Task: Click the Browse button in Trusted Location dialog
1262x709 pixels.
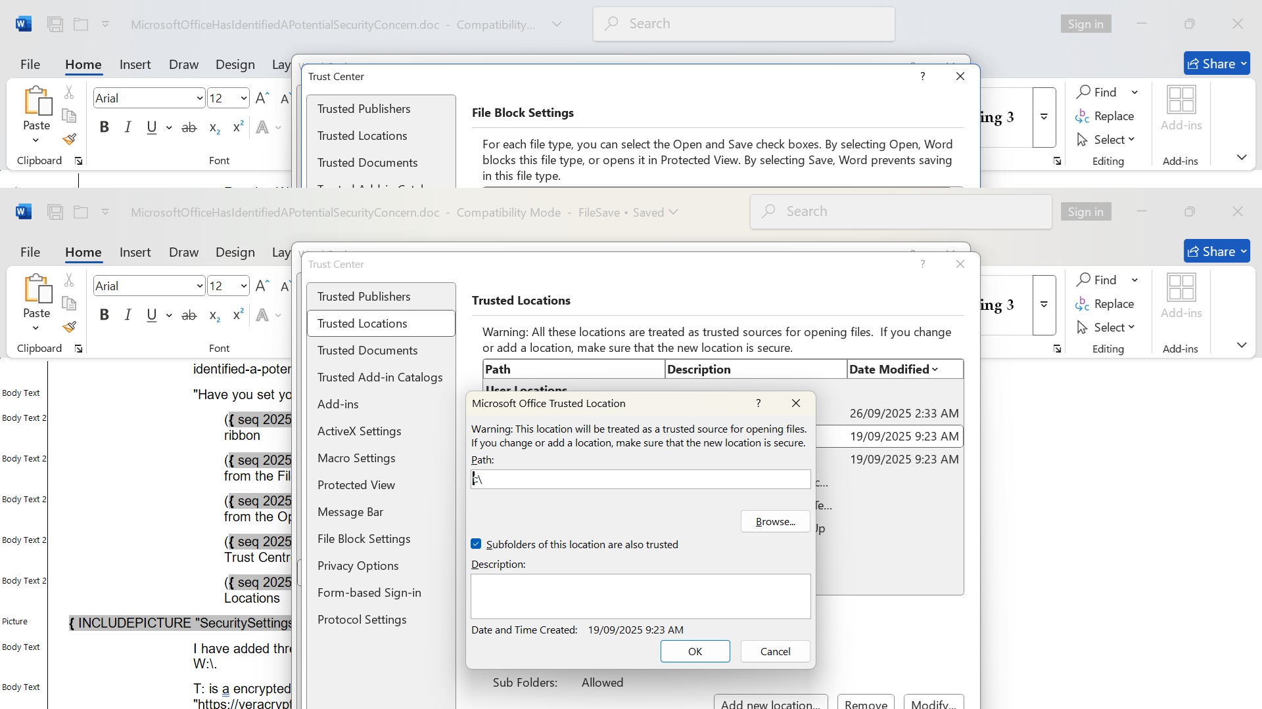Action: click(x=774, y=521)
